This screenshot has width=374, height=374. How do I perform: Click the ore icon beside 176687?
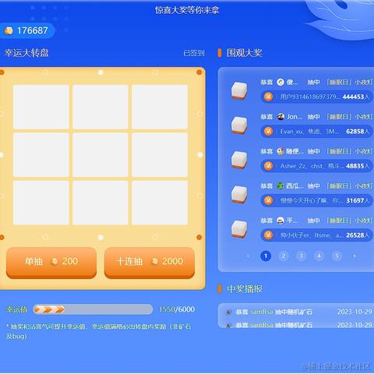pos(9,30)
